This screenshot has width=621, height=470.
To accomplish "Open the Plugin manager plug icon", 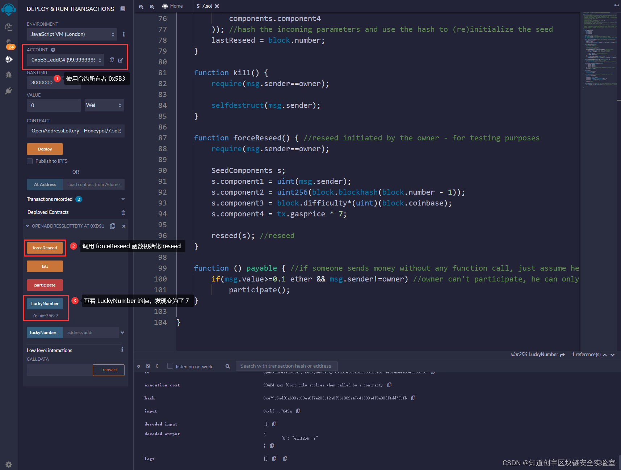I will point(9,91).
